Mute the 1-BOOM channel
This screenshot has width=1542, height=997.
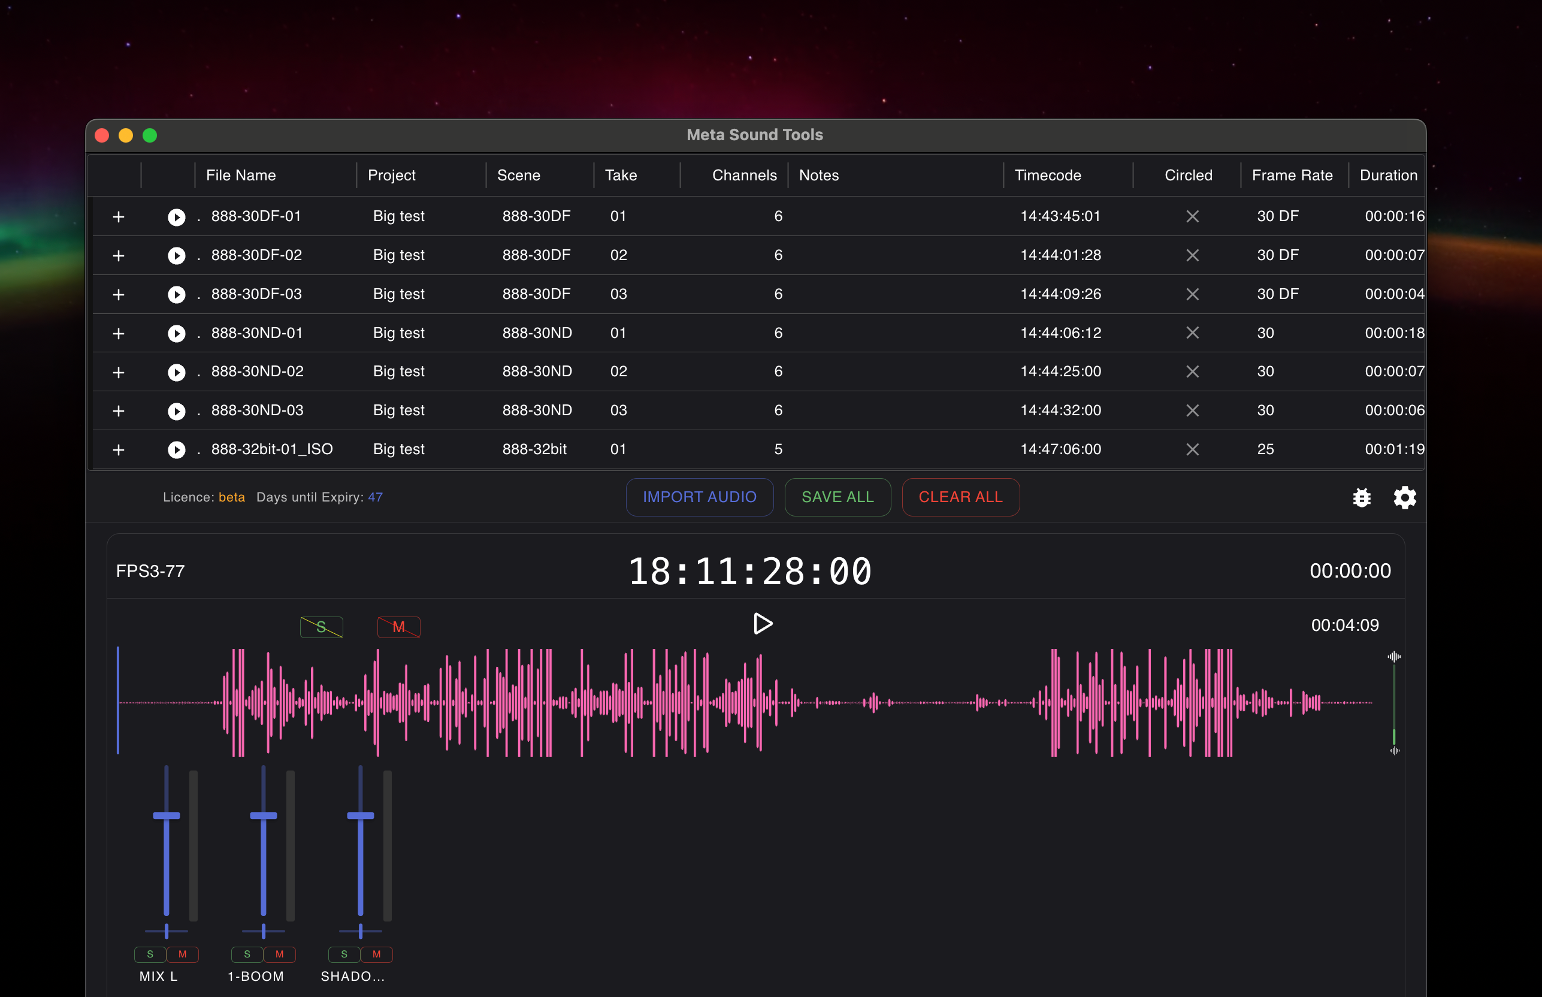279,954
